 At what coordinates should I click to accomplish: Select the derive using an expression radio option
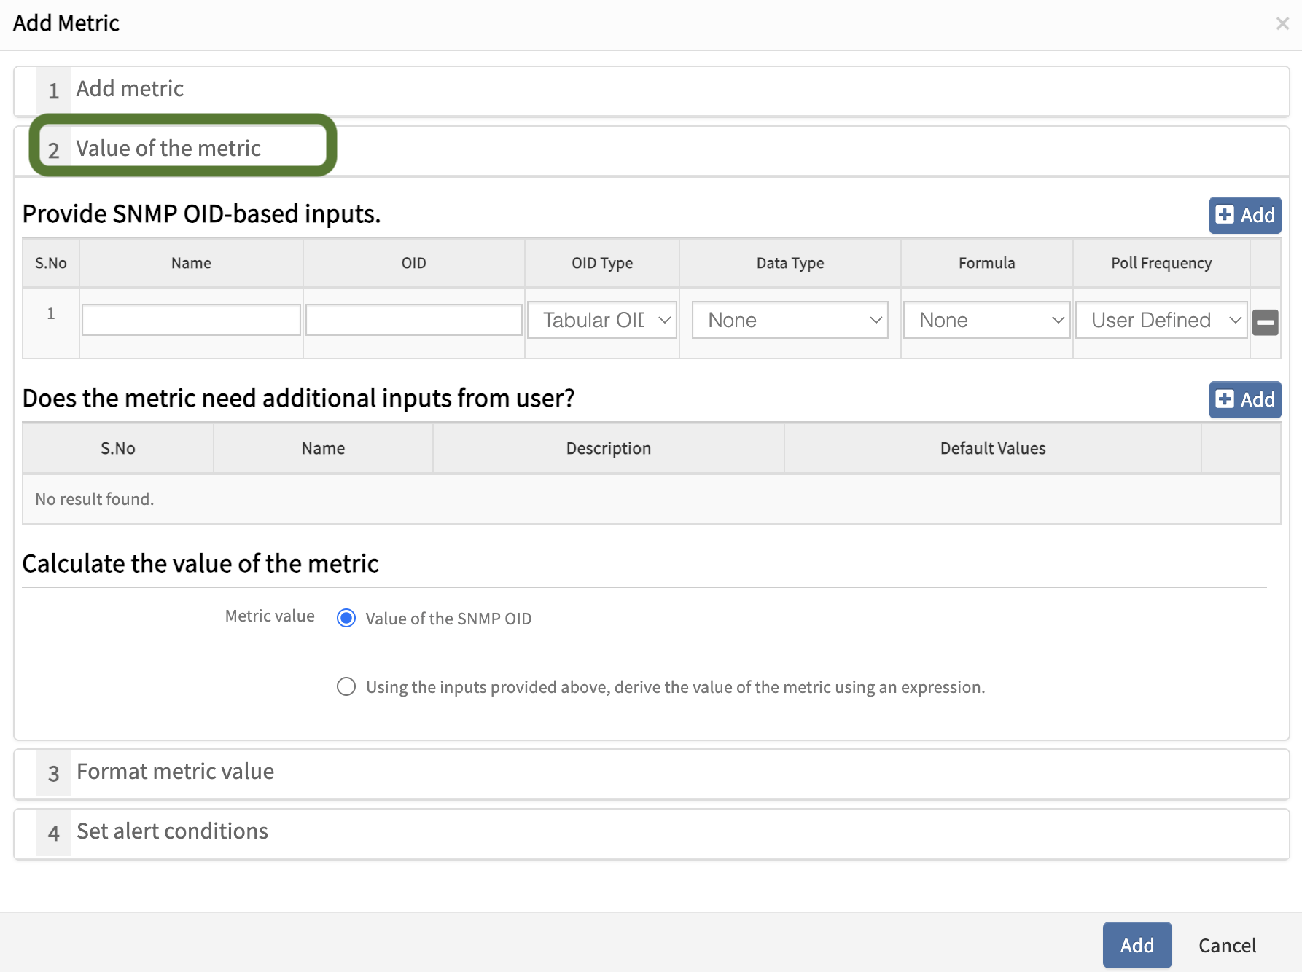coord(346,687)
